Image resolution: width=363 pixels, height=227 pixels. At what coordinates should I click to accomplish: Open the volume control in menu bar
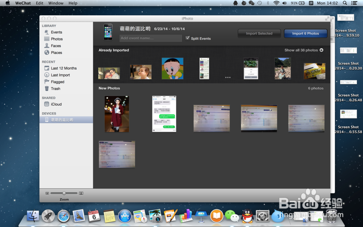pos(285,3)
